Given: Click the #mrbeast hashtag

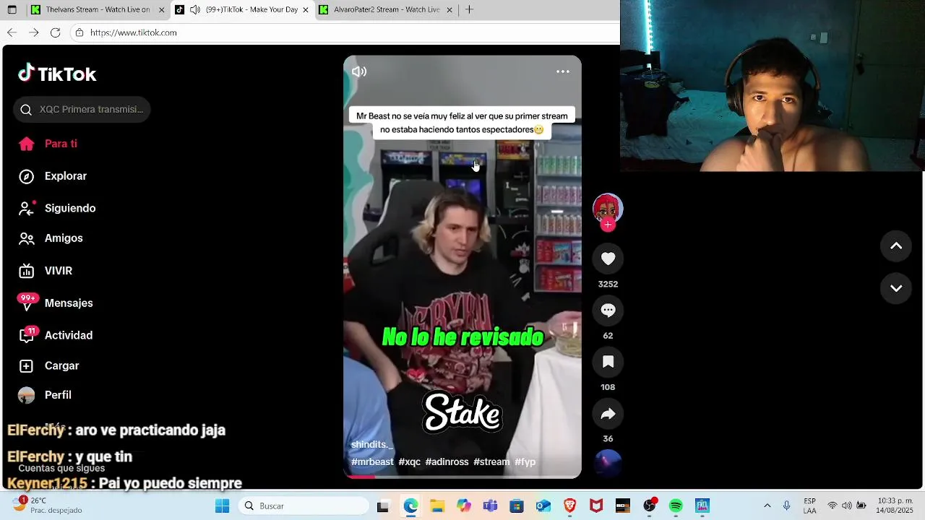Looking at the screenshot, I should [372, 462].
